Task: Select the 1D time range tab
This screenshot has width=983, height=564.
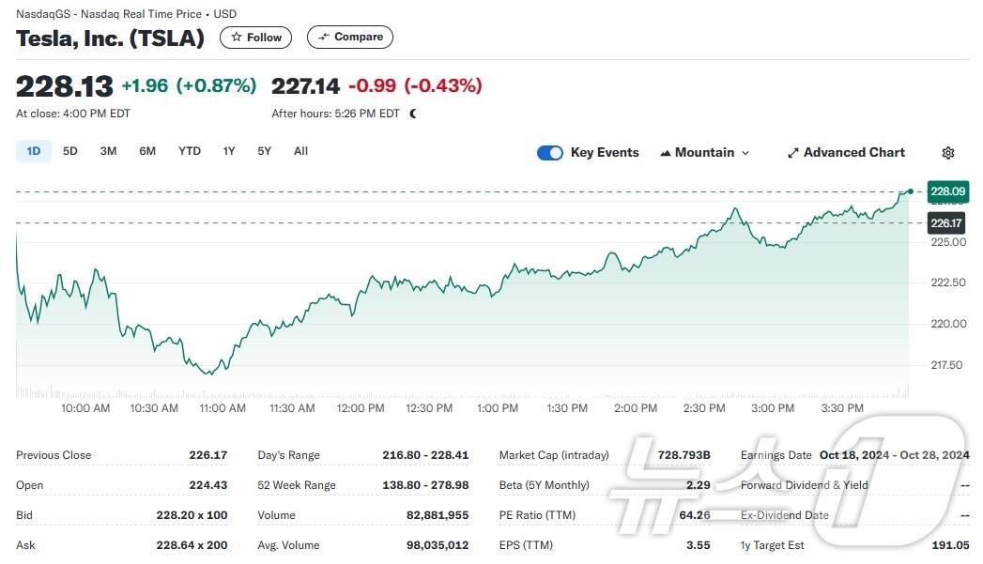Action: click(34, 151)
